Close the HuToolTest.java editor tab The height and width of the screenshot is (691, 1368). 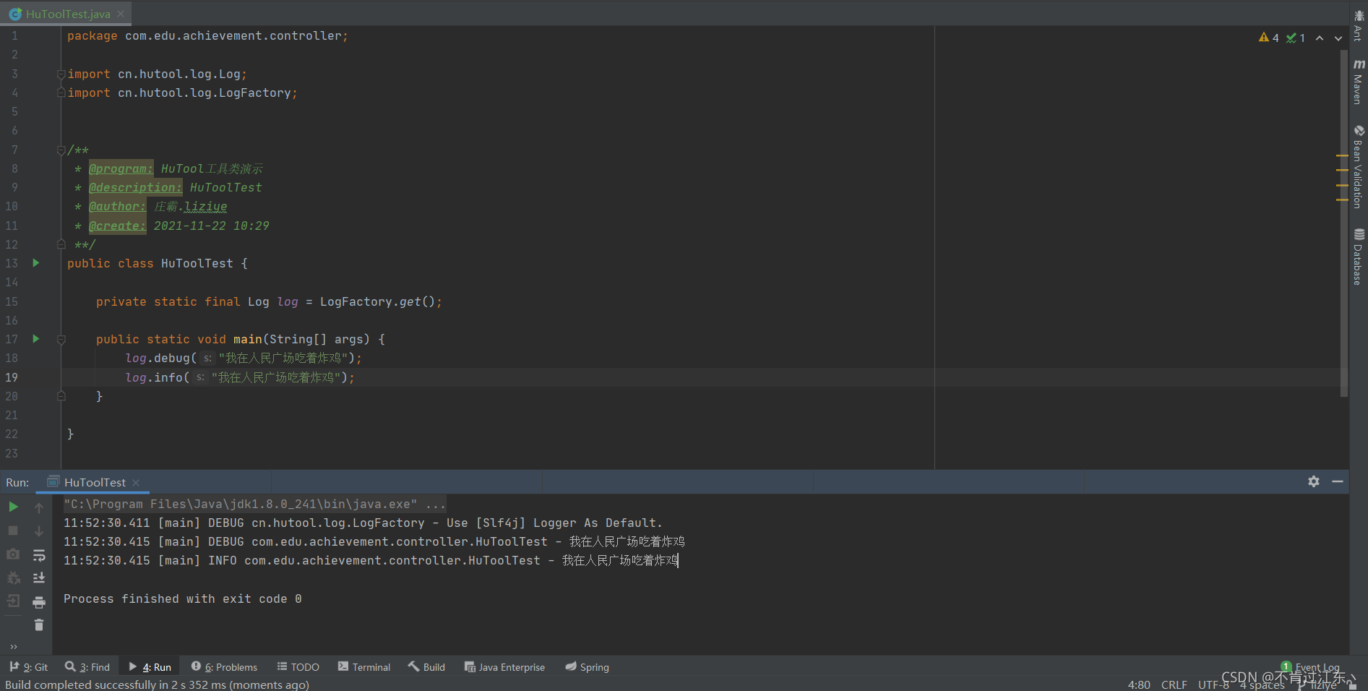click(x=121, y=14)
